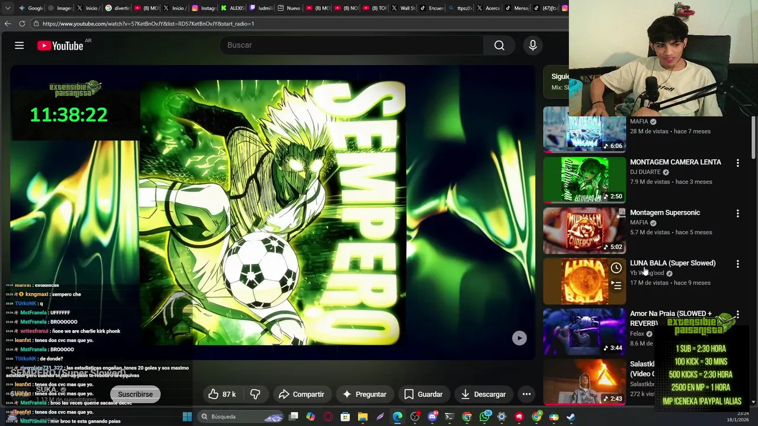Image resolution: width=758 pixels, height=426 pixels.
Task: Switch to the ludmil Twitch tab
Action: coord(260,8)
